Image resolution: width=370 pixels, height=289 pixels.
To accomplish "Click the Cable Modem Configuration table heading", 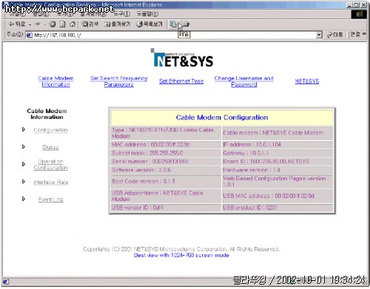I will [222, 118].
